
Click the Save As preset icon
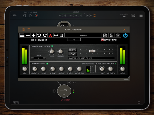click(111, 35)
